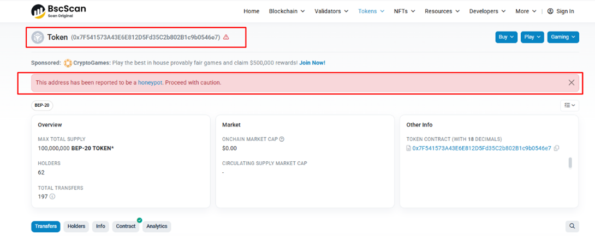Image resolution: width=595 pixels, height=236 pixels.
Task: Click the BscScan logo icon
Action: (x=38, y=10)
